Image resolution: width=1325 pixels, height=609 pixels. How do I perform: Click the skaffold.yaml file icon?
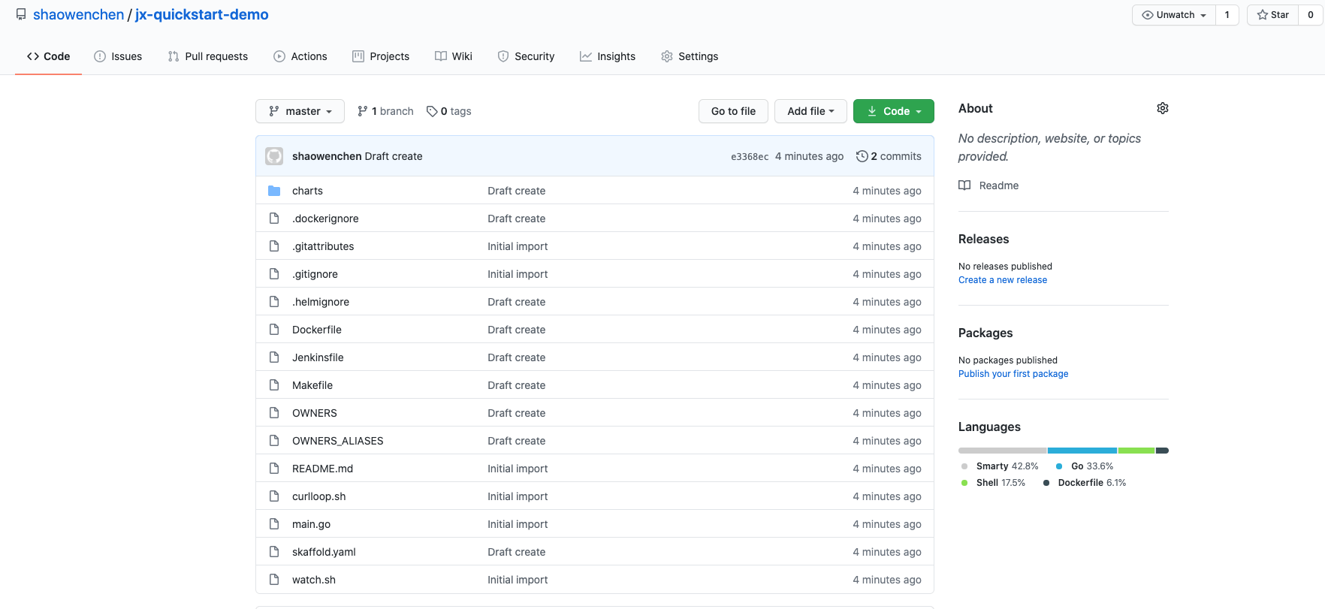pyautogui.click(x=274, y=552)
